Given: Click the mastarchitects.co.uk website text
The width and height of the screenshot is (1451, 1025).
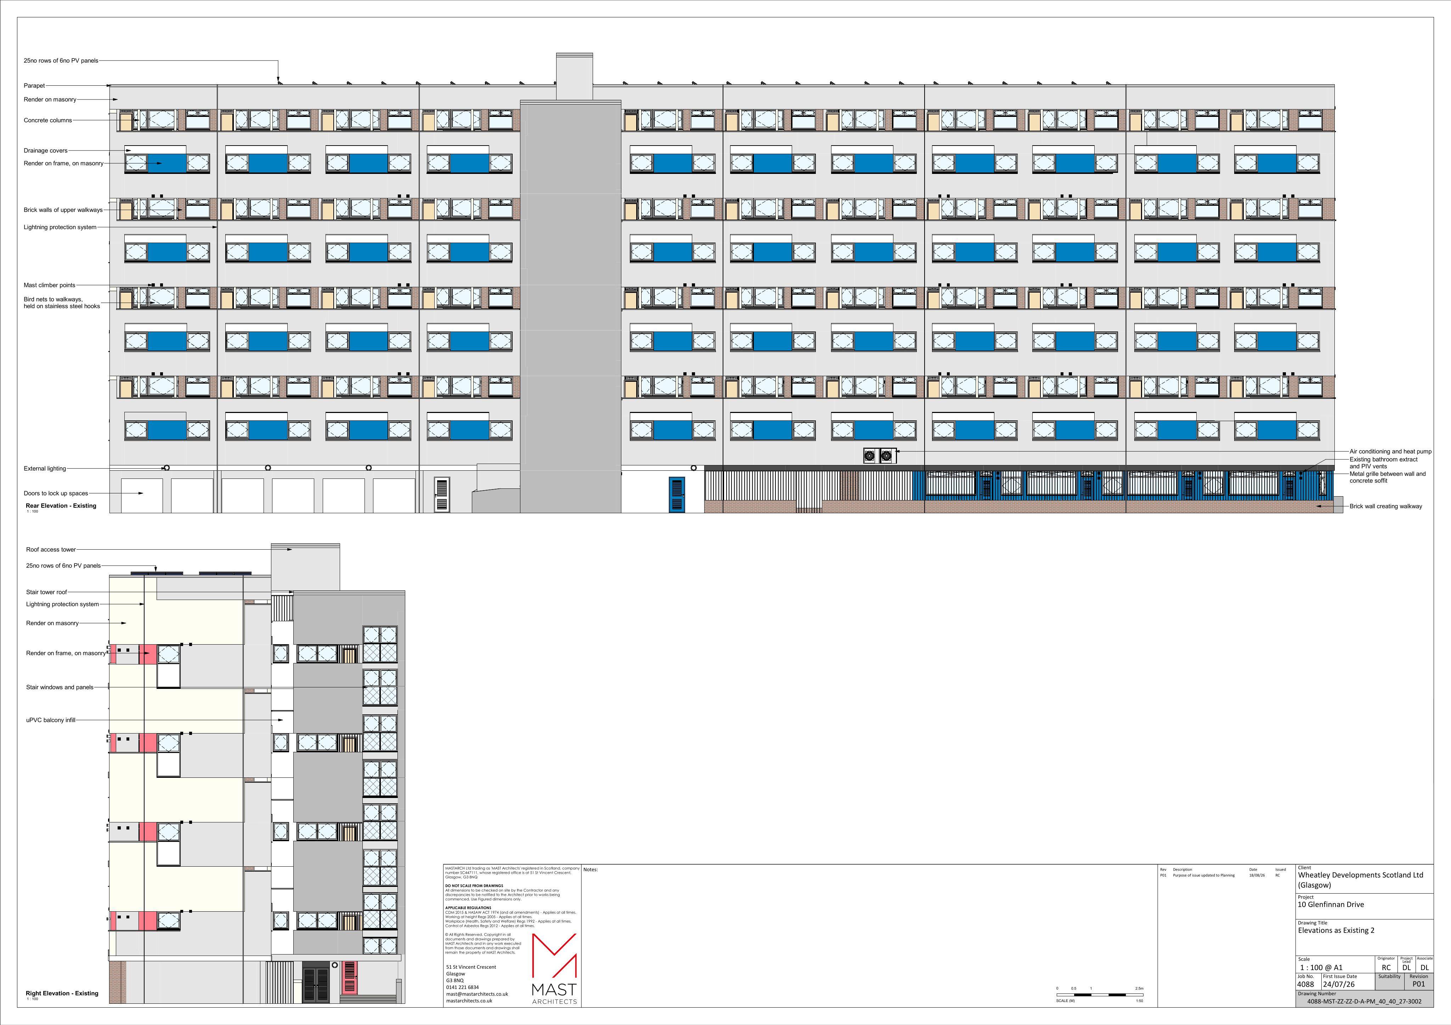Looking at the screenshot, I should point(469,1000).
